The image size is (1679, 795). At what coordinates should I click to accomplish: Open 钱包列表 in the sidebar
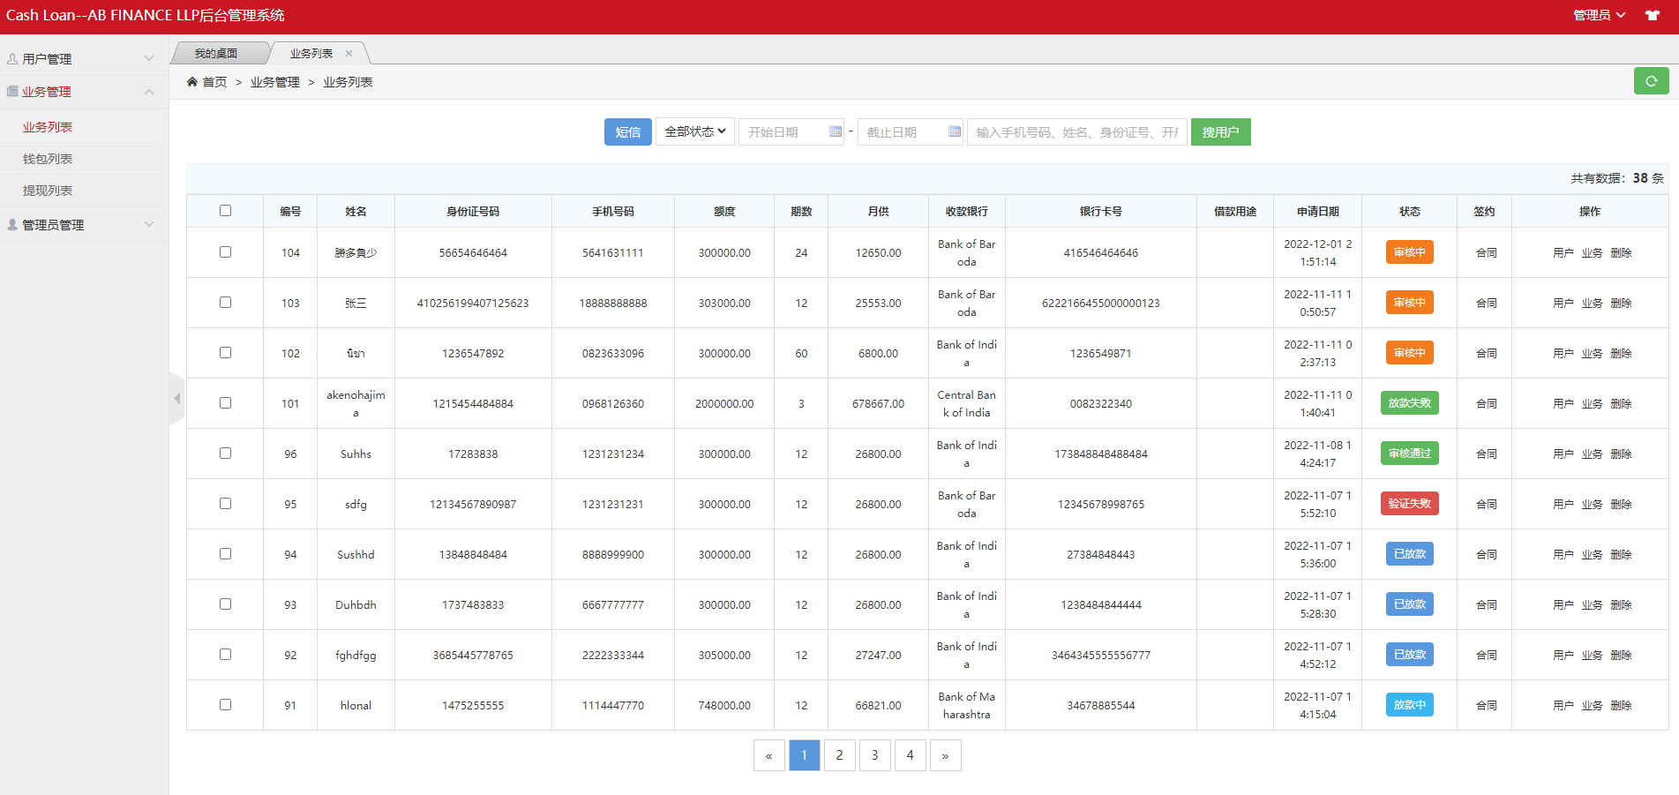pos(48,159)
